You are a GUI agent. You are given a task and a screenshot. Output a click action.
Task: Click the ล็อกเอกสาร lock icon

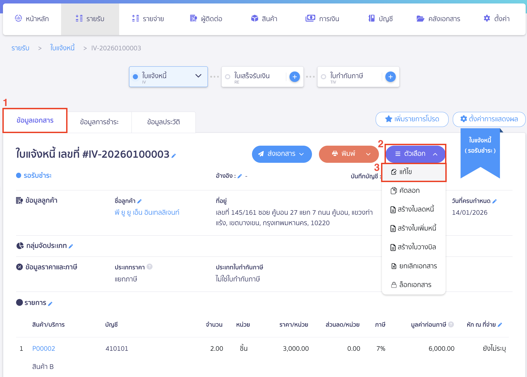pyautogui.click(x=394, y=285)
